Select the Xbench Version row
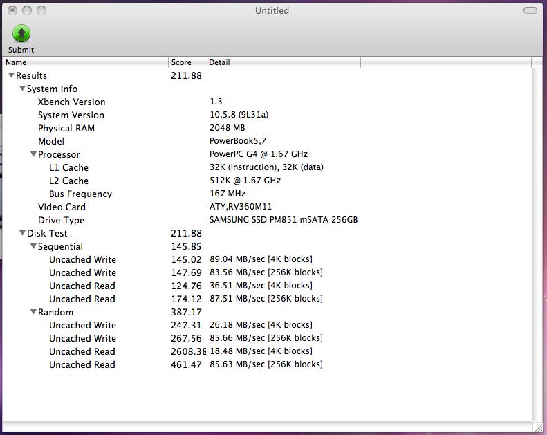The image size is (547, 435). 267,102
